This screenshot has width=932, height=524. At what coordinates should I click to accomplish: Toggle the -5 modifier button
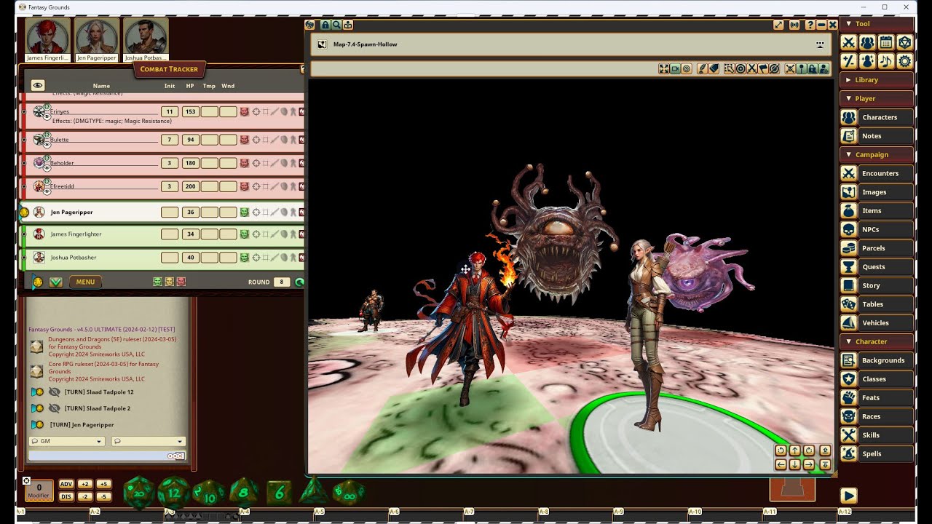(103, 496)
